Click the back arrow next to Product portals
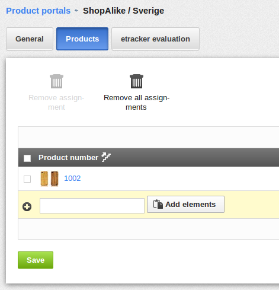 click(76, 11)
